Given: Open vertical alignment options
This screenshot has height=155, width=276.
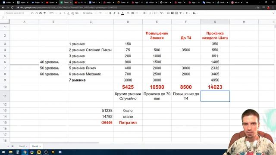Looking at the screenshot, I should point(151,13).
